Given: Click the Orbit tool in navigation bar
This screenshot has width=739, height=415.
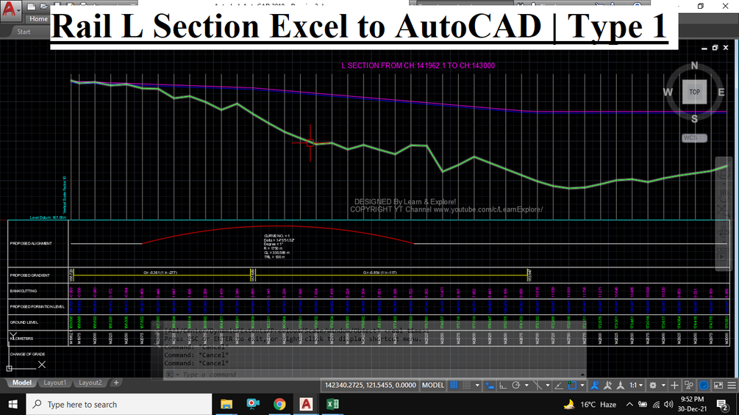Looking at the screenshot, I should pyautogui.click(x=723, y=232).
